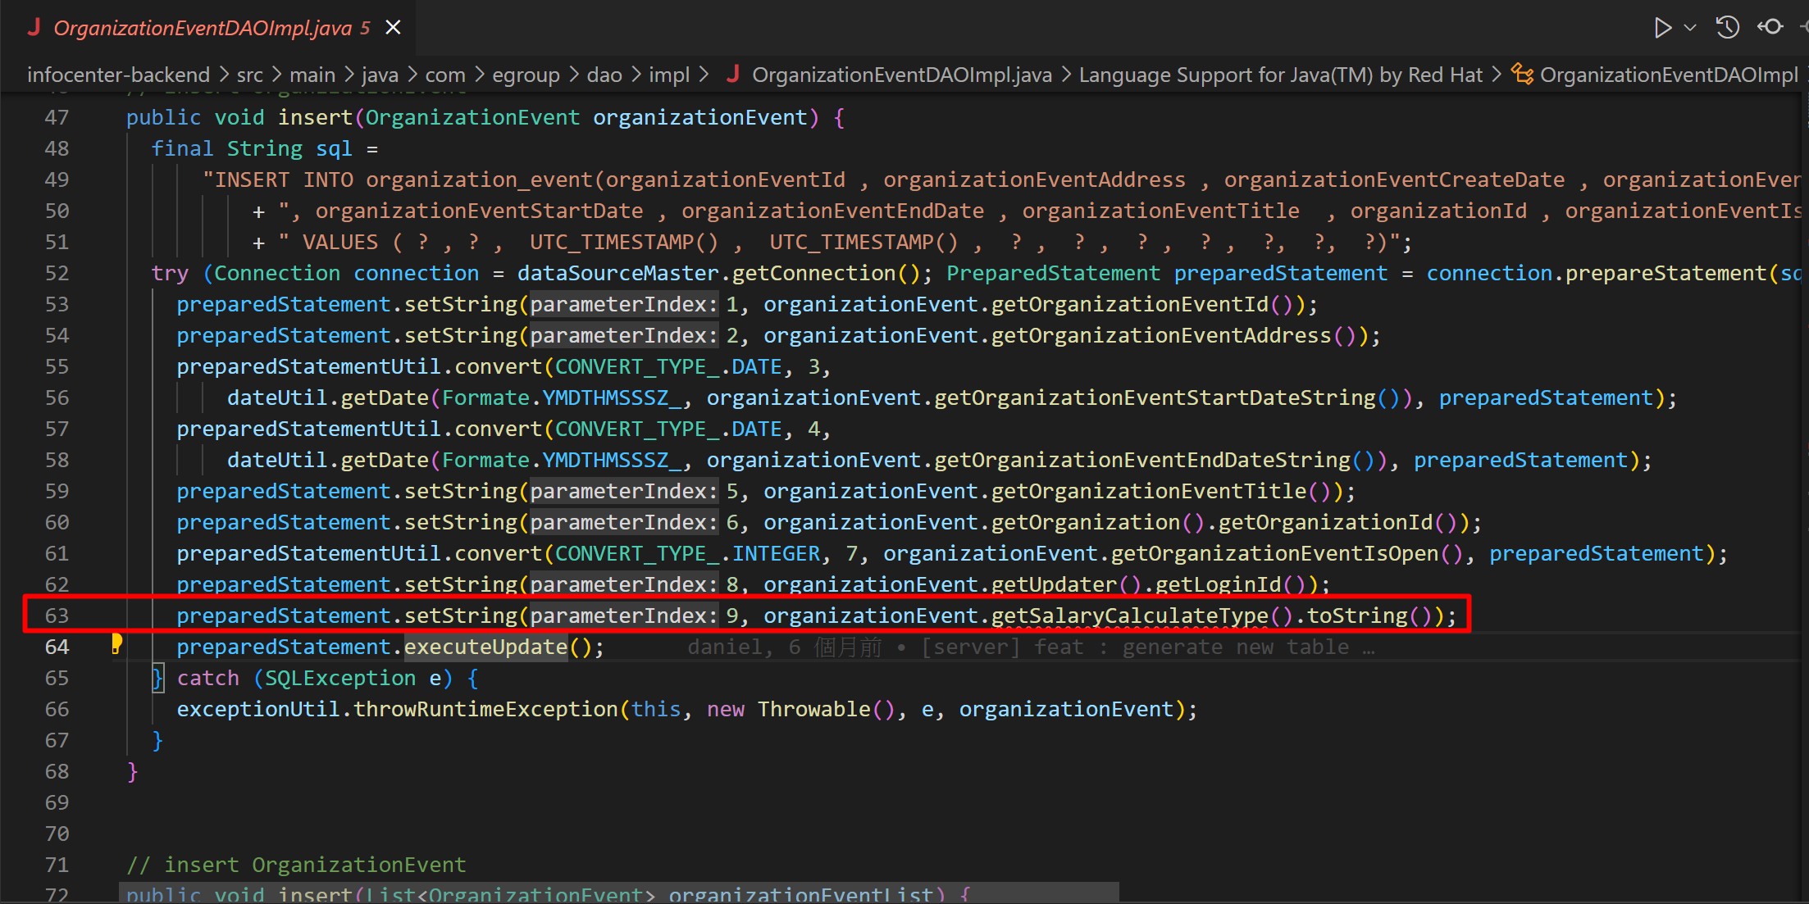Viewport: 1809px width, 904px height.
Task: Open the dao breadcrumb item
Action: 604,74
